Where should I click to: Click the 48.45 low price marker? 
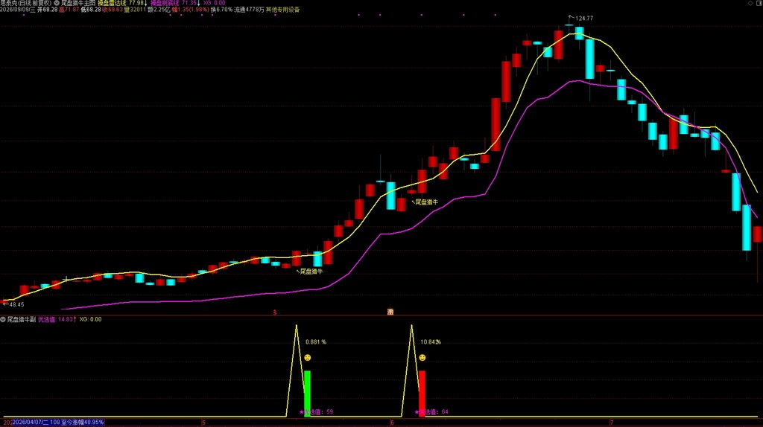[x=13, y=304]
